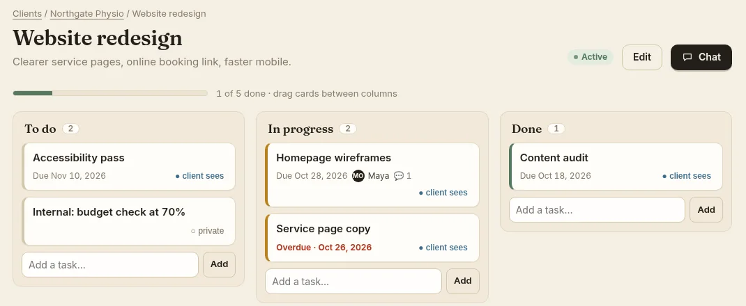
Task: Toggle private visibility on budget check card
Action: tap(207, 231)
